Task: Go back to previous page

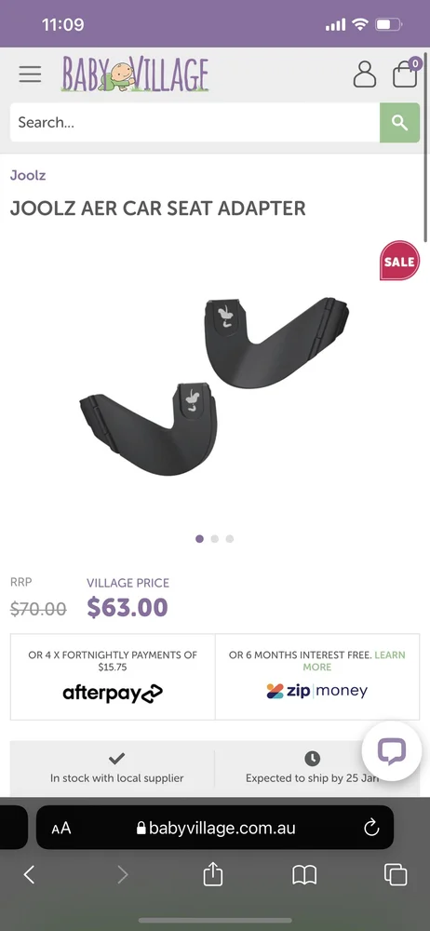Action: point(29,874)
